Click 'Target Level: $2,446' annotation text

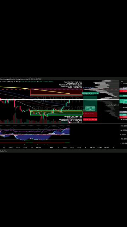[75, 88]
